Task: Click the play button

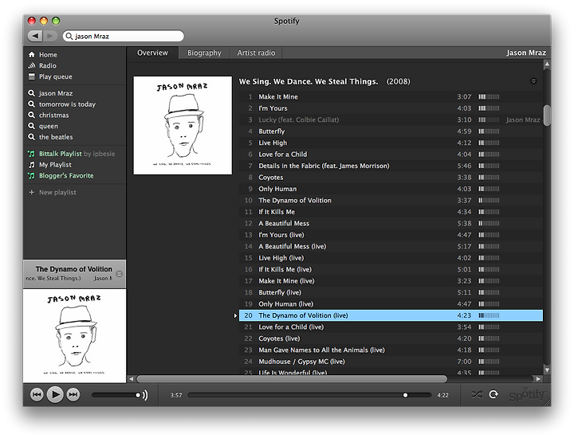Action: tap(55, 394)
